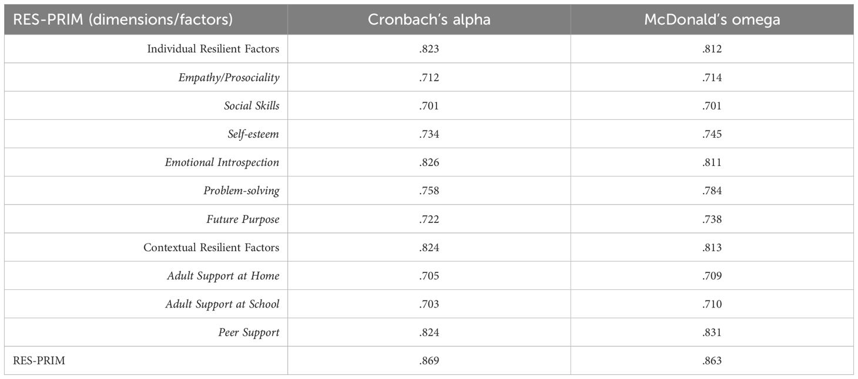Click the Individual Resilient Factors row label

point(213,49)
